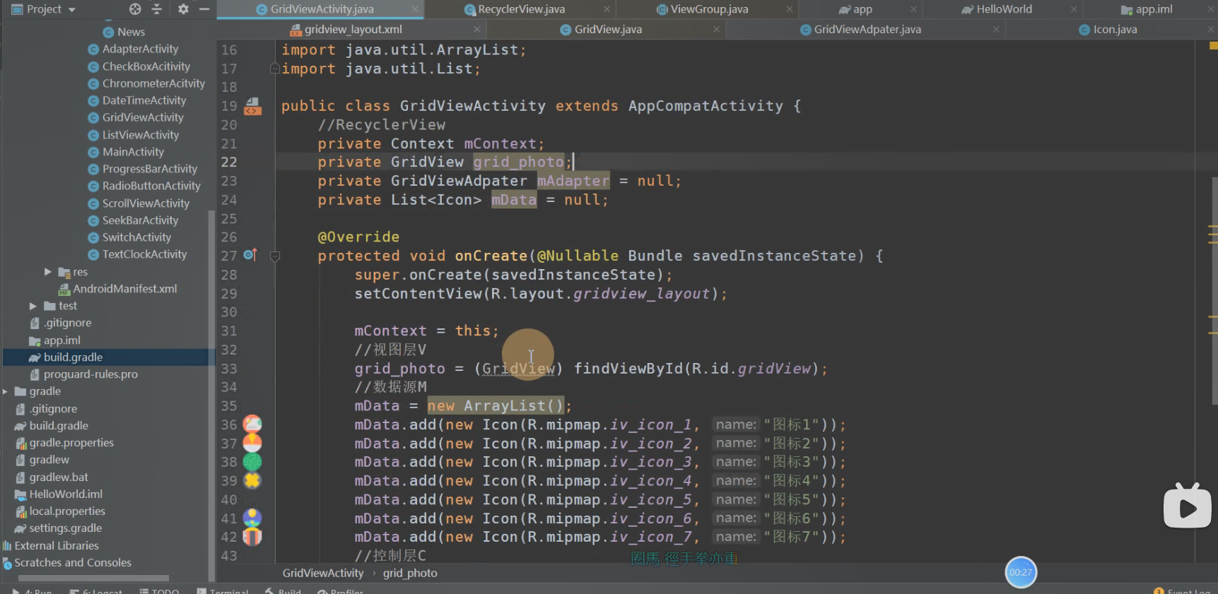Select CheckBoxAcitivity in the project tree
Image resolution: width=1218 pixels, height=594 pixels.
point(146,66)
